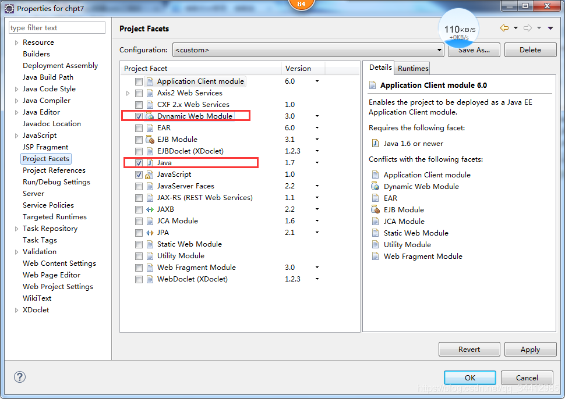Click the help question mark icon
This screenshot has height=399, width=565.
pyautogui.click(x=19, y=377)
